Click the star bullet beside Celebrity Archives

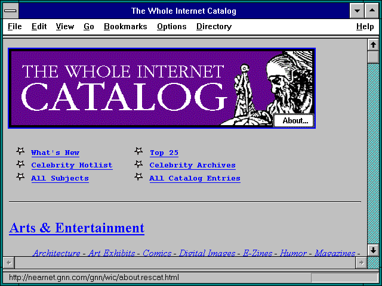[138, 164]
